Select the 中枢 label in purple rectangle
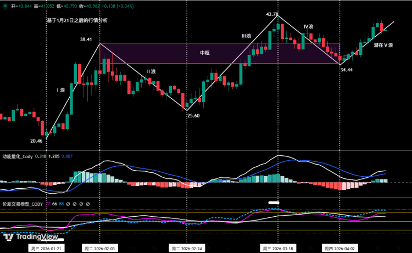 pos(205,53)
